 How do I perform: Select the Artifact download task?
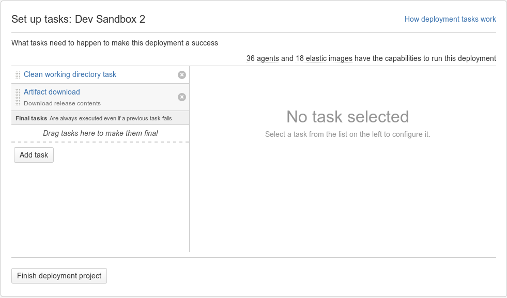52,92
